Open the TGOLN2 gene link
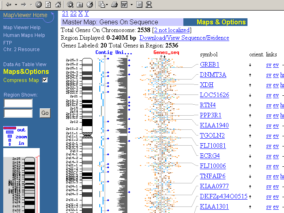Viewport: 284px width, 213px height. [x=212, y=136]
